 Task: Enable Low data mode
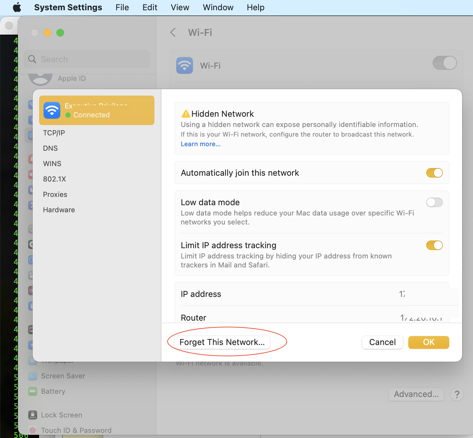[434, 202]
